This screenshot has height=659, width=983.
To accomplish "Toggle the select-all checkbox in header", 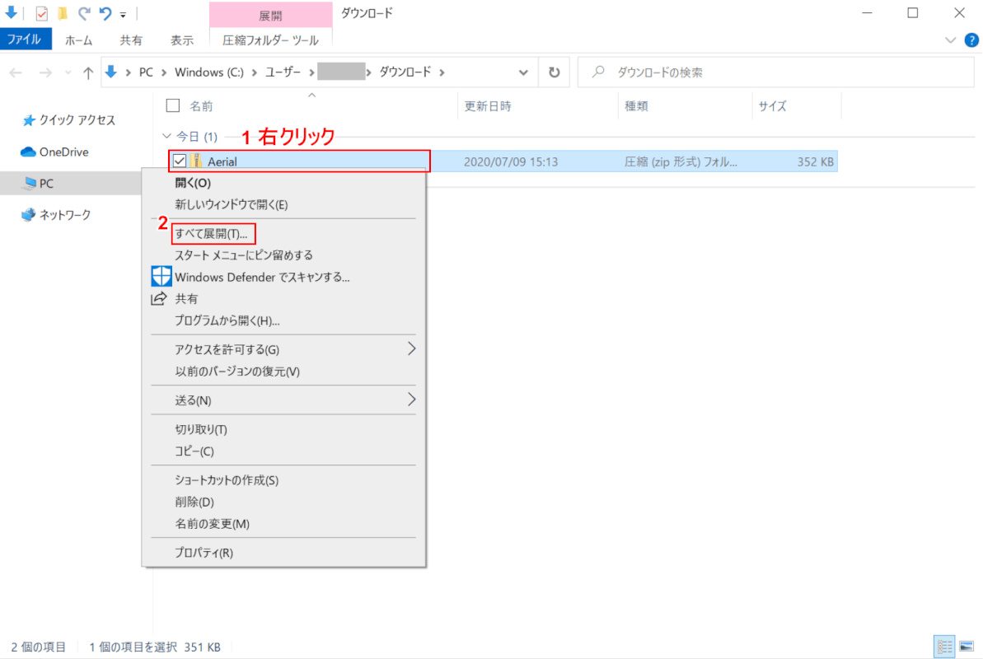I will (173, 105).
